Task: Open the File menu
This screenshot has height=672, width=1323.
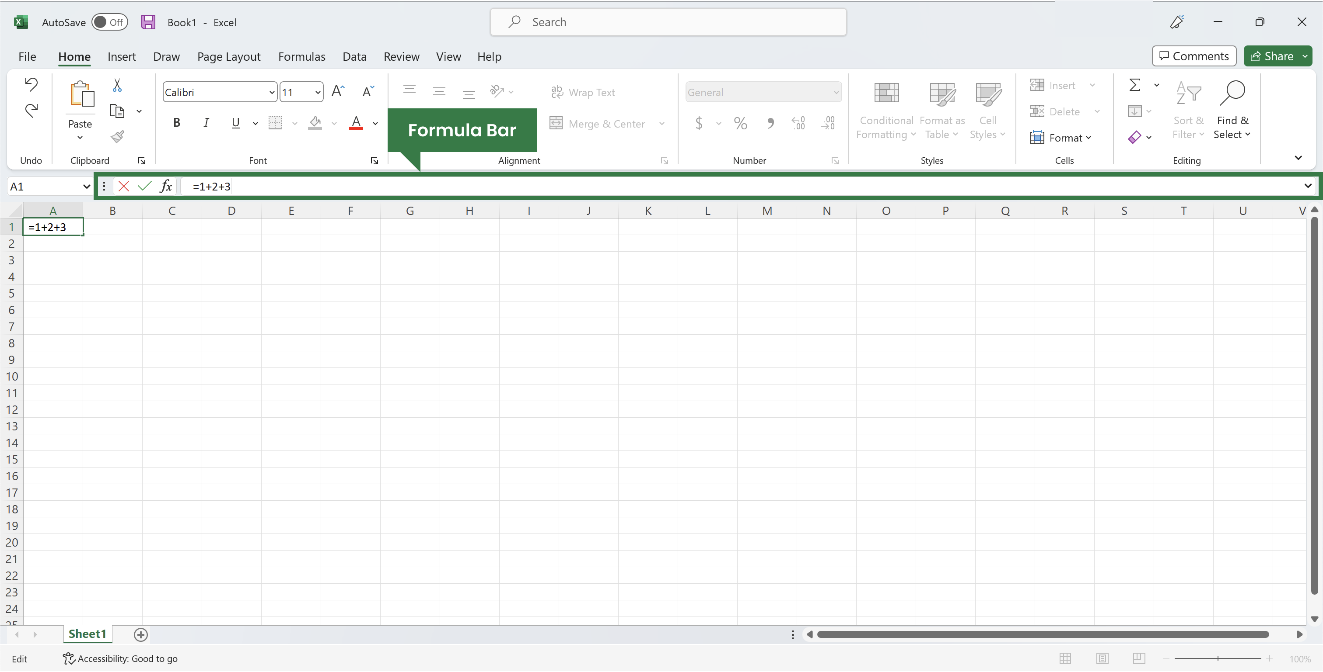Action: click(x=27, y=56)
